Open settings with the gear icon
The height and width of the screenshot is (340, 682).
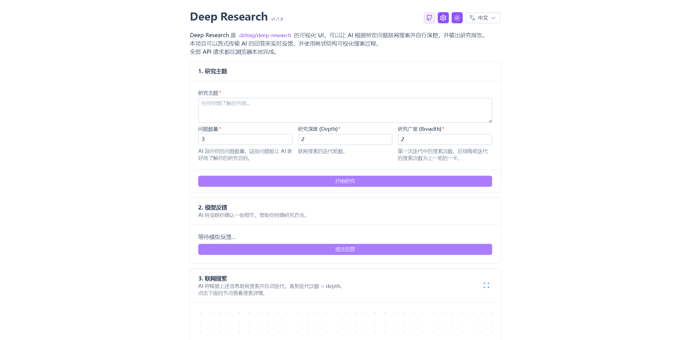coord(443,18)
